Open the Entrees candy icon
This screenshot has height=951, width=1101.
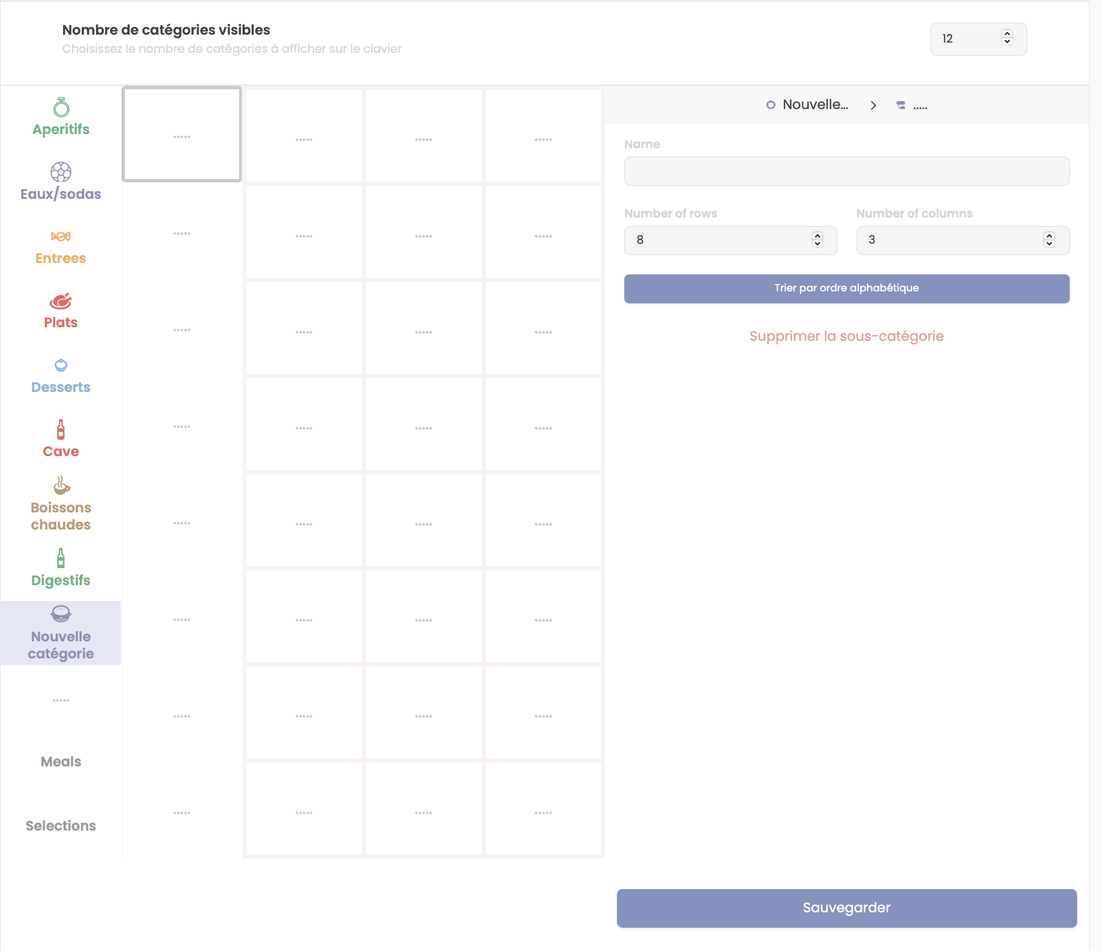61,236
